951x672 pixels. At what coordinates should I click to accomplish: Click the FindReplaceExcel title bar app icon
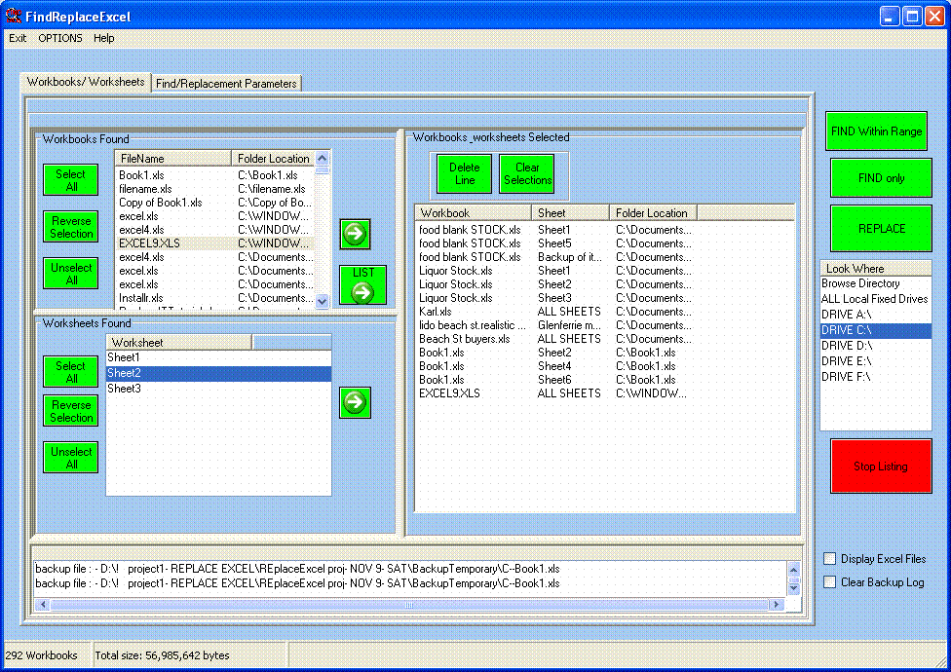point(14,17)
